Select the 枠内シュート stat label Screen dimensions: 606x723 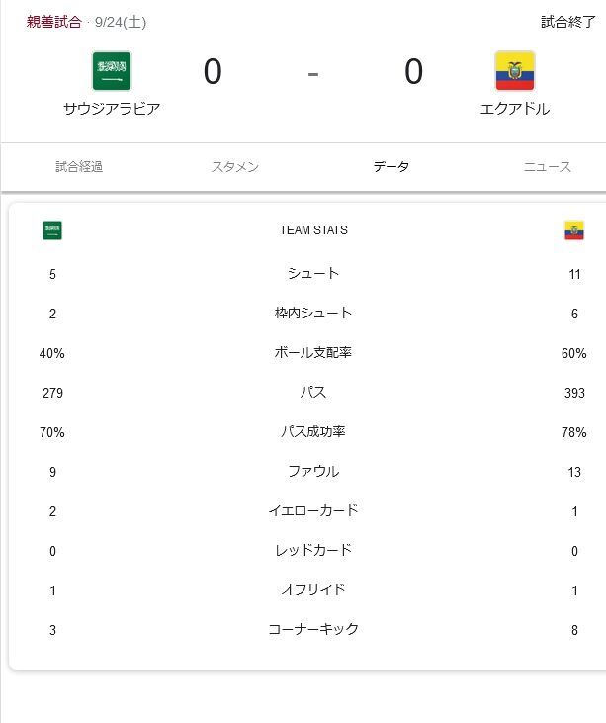coord(313,314)
